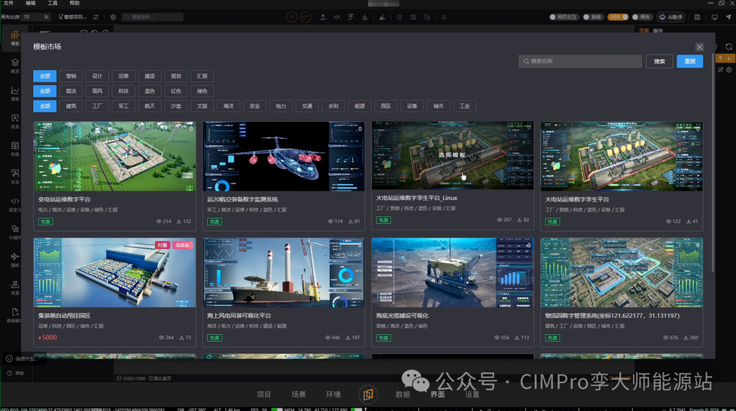Image resolution: width=736 pixels, height=411 pixels.
Task: Open the 帮助 menu
Action: pos(75,3)
